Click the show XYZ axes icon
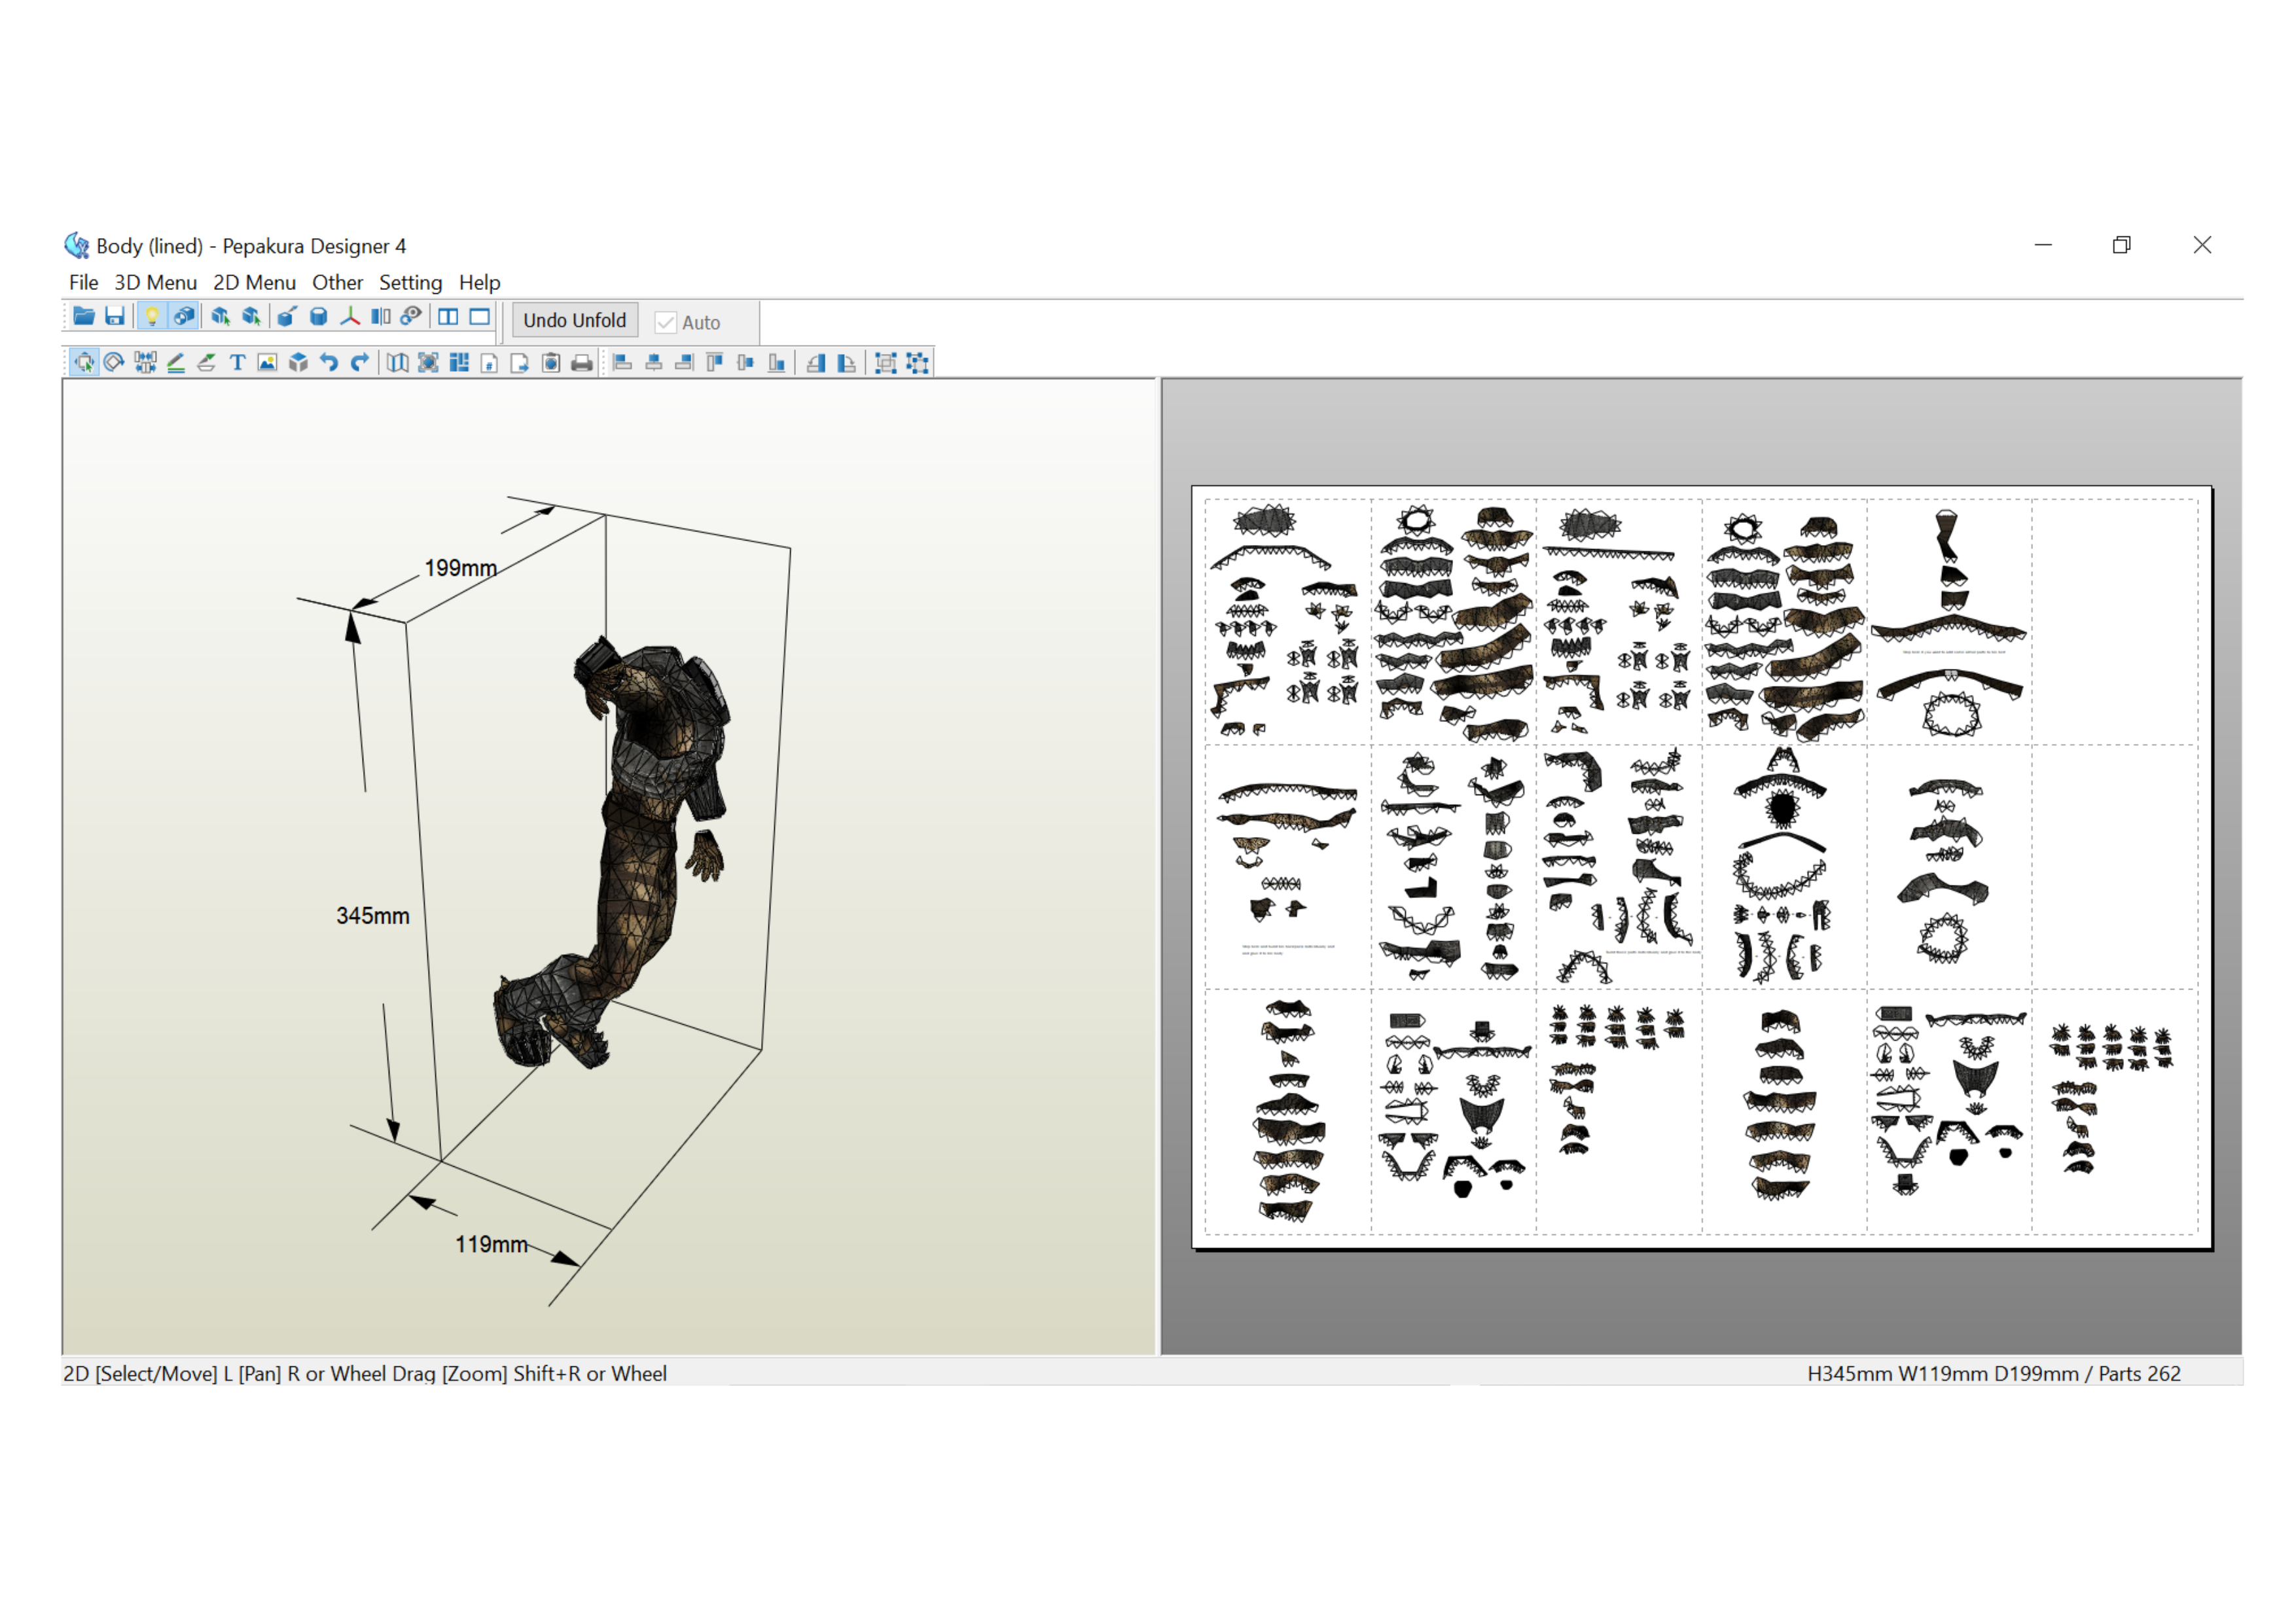Screen dimensions: 2296x1623 pos(349,317)
